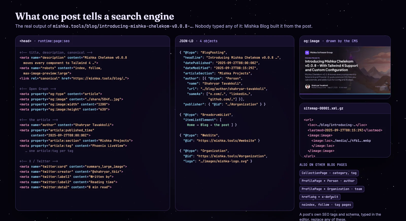Click the twitter:data2 '8 min read' line

[65, 187]
